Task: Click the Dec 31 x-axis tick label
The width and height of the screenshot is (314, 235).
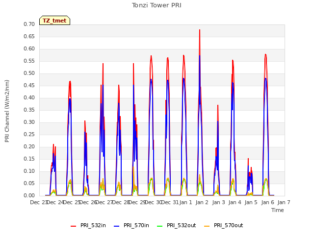Action: [x=170, y=202]
